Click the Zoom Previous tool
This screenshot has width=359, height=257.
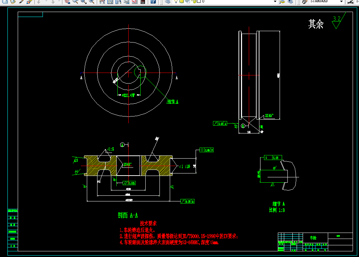tap(91, 1)
